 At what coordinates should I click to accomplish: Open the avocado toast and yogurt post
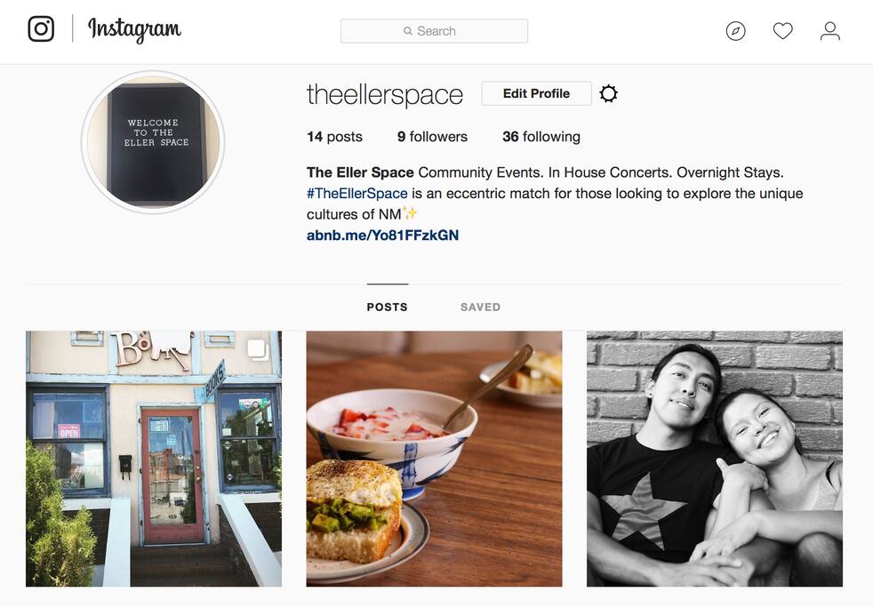coord(434,459)
